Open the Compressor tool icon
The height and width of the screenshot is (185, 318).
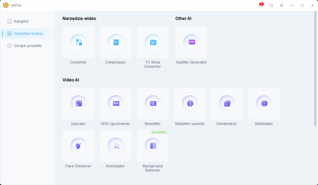click(x=115, y=42)
